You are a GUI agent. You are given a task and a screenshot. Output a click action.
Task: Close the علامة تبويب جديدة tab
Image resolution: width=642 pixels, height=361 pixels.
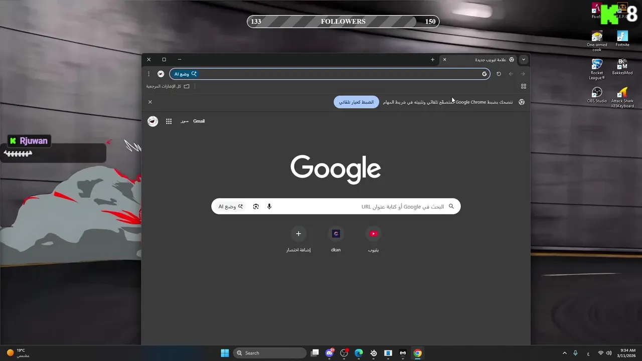[x=444, y=60]
